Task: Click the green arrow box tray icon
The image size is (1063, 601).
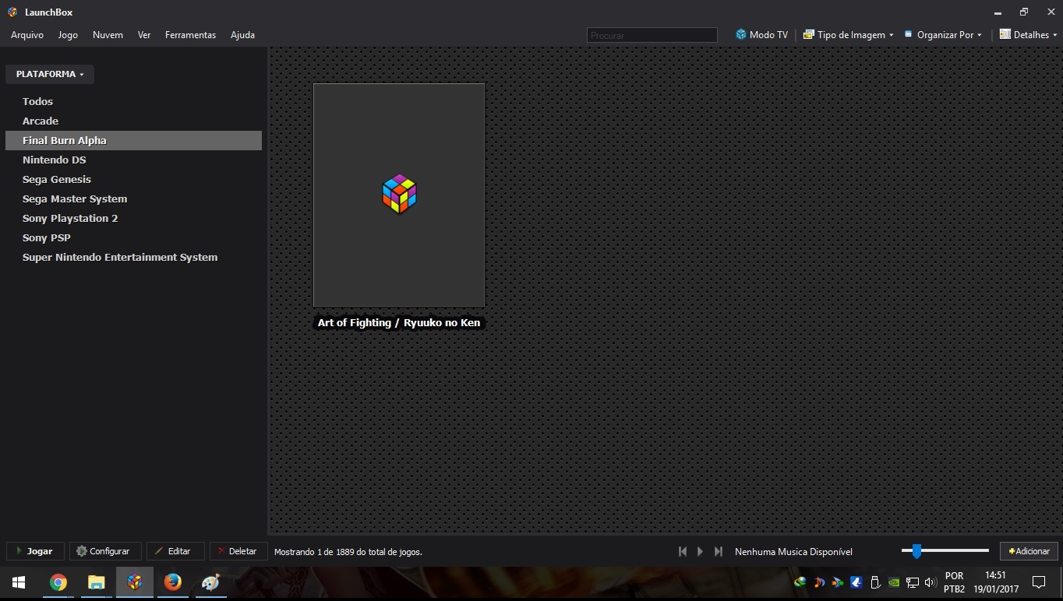Action: (838, 582)
